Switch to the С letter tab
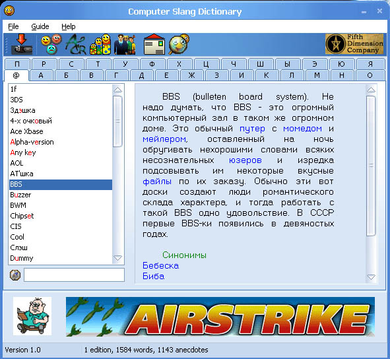Viewport: 390px width, 359px height. [x=71, y=64]
